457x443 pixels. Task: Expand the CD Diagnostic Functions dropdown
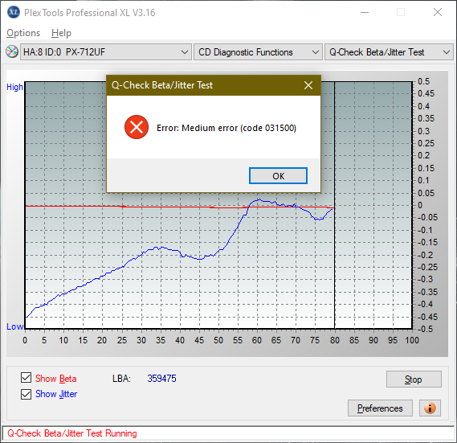(259, 52)
